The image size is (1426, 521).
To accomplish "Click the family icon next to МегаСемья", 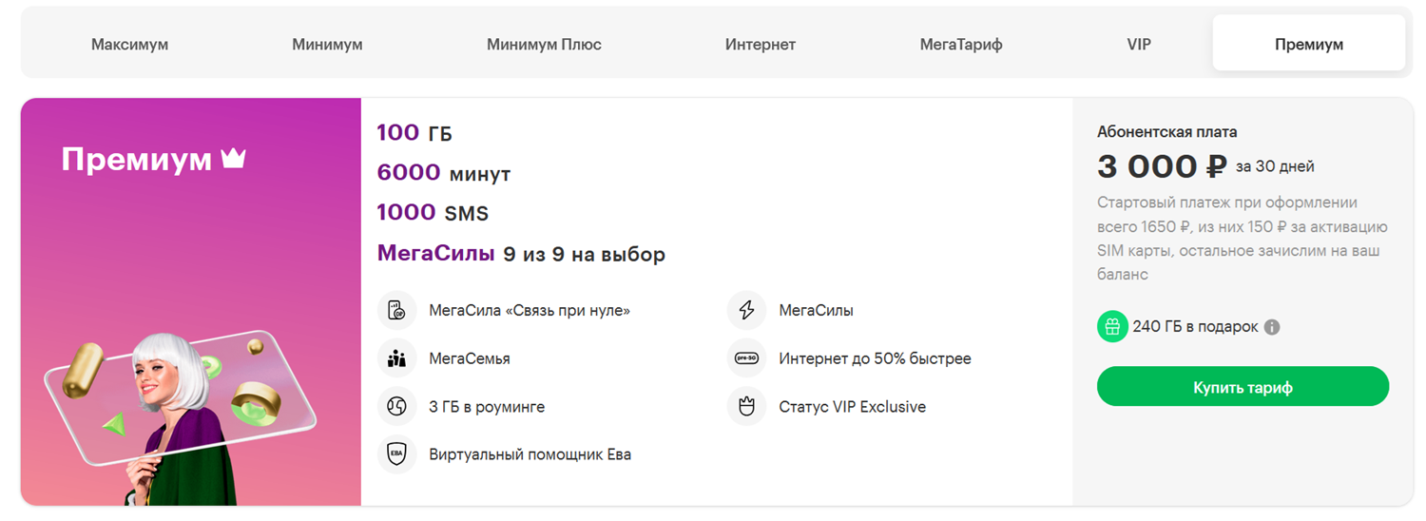I will tap(396, 358).
